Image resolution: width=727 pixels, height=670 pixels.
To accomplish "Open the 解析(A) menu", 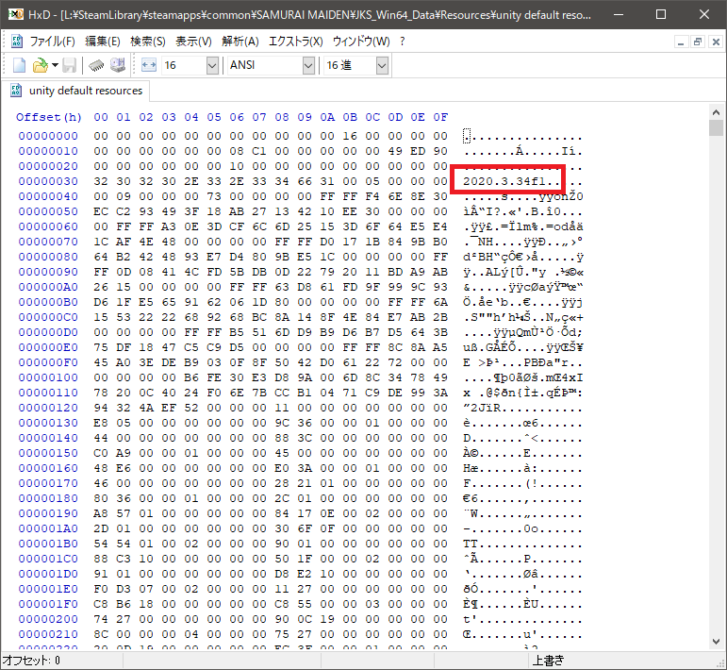I will point(240,42).
